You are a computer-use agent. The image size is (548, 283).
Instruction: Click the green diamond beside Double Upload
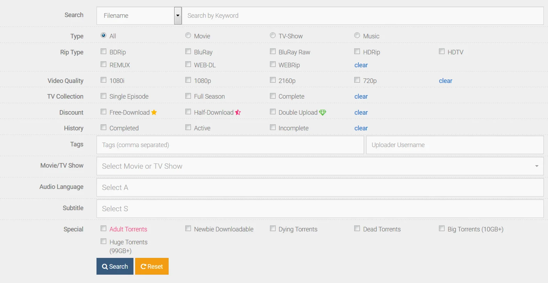click(x=323, y=112)
